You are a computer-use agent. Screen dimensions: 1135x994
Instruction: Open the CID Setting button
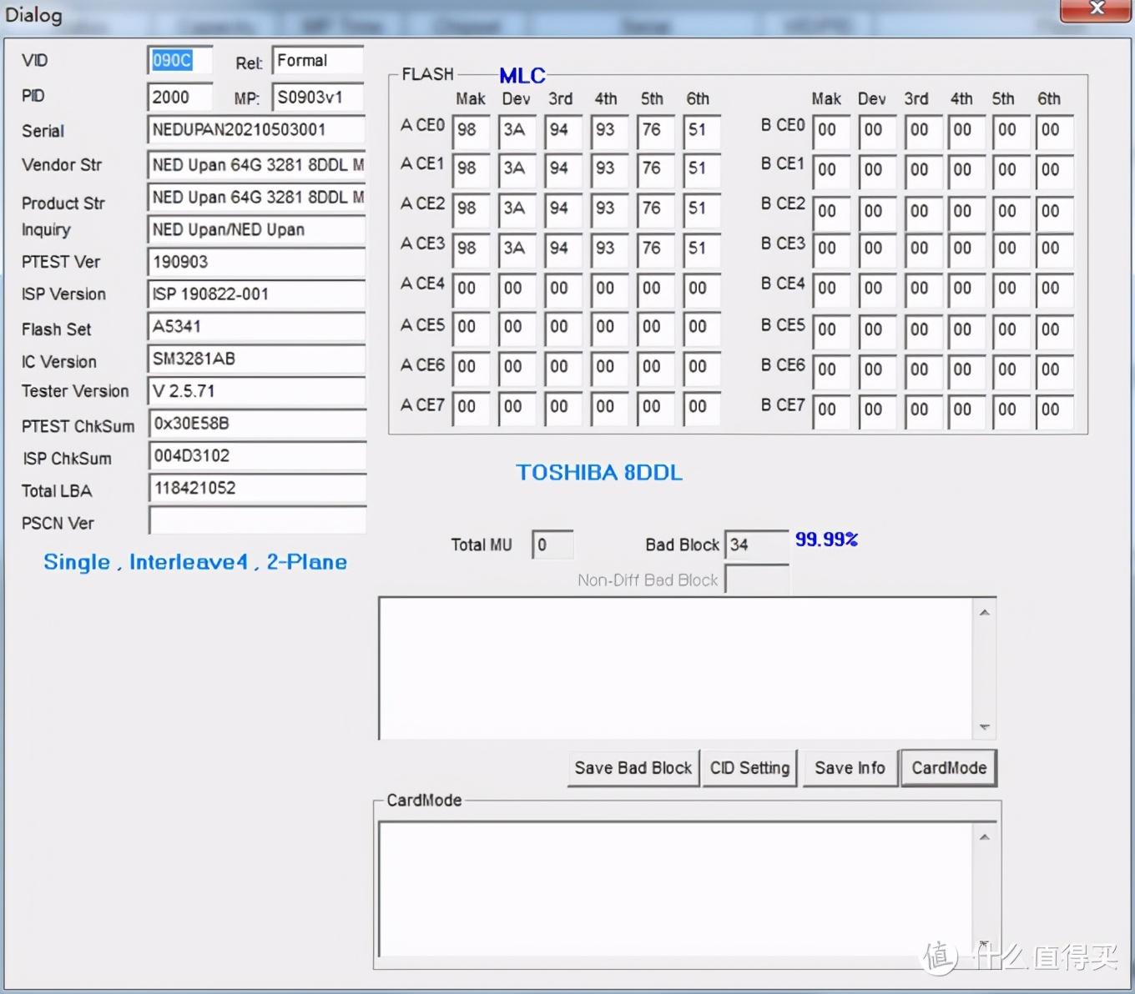coord(749,768)
